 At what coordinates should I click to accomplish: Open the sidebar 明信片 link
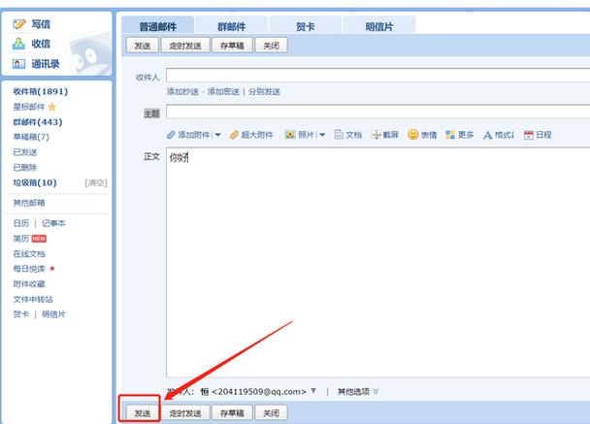click(53, 314)
